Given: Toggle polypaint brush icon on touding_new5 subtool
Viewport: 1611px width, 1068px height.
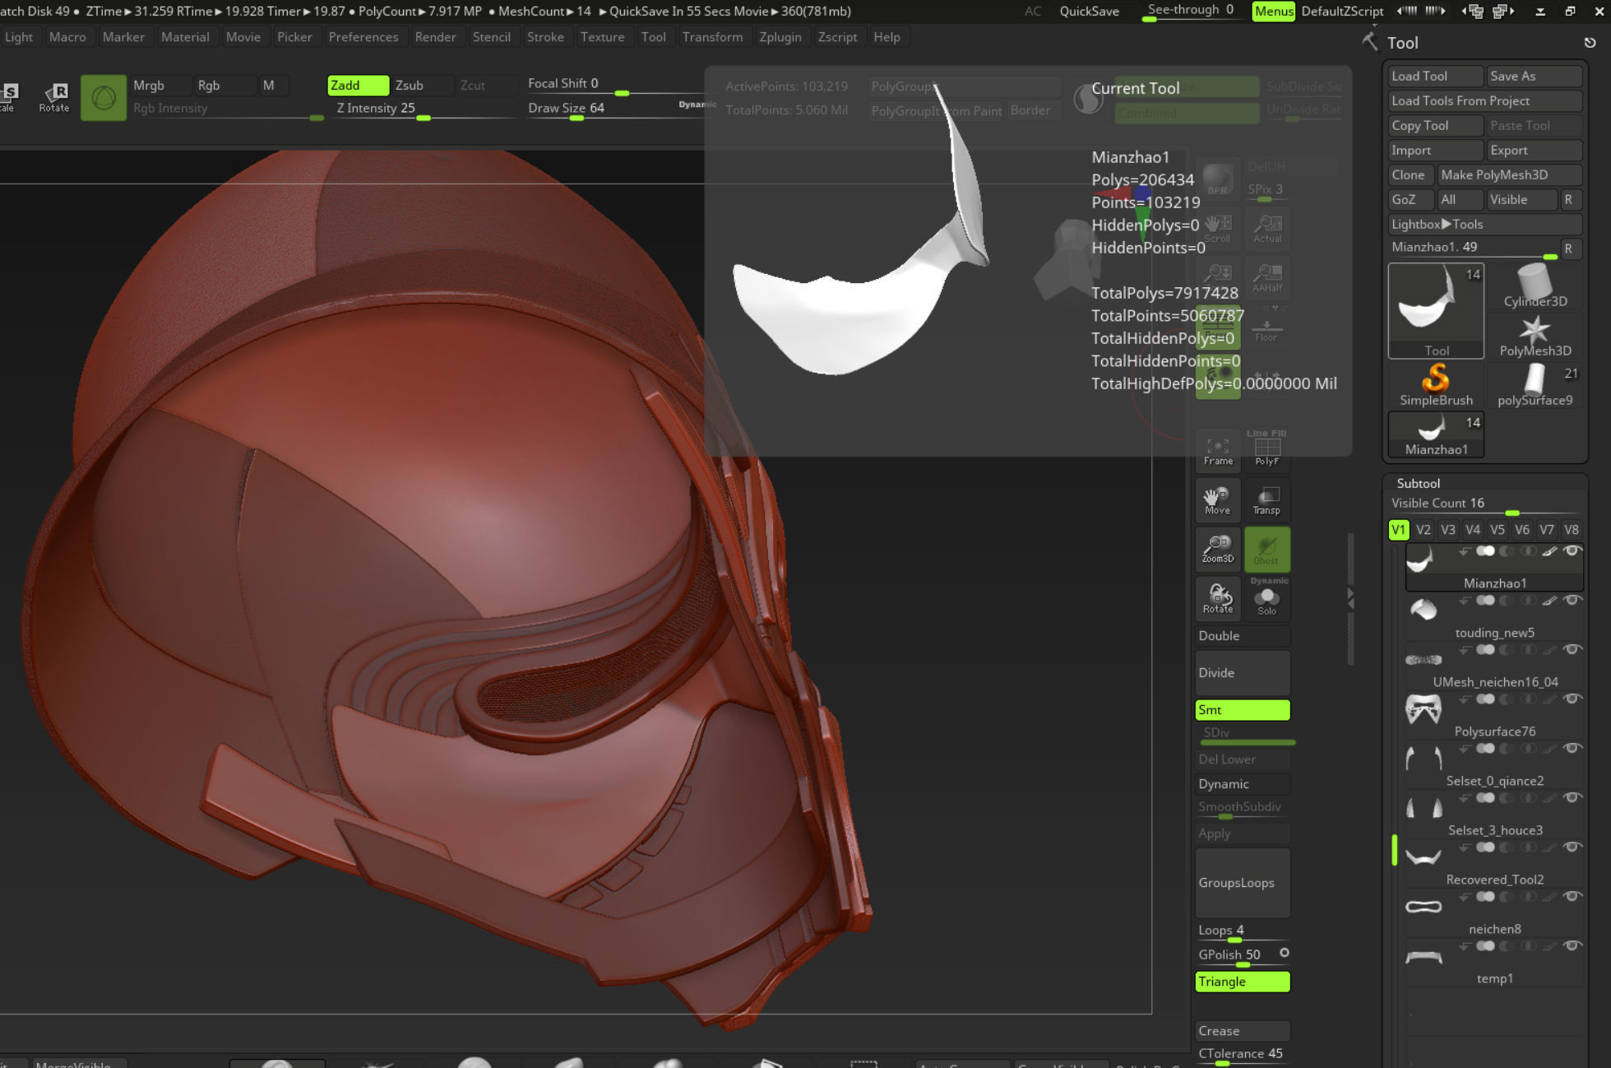Looking at the screenshot, I should tap(1549, 601).
